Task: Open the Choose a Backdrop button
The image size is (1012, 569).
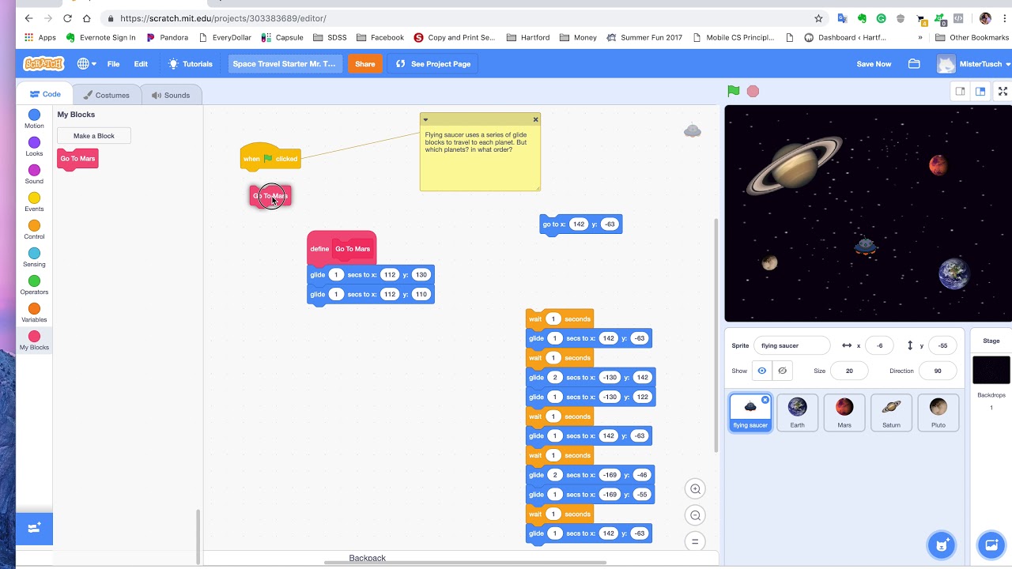Action: click(991, 545)
